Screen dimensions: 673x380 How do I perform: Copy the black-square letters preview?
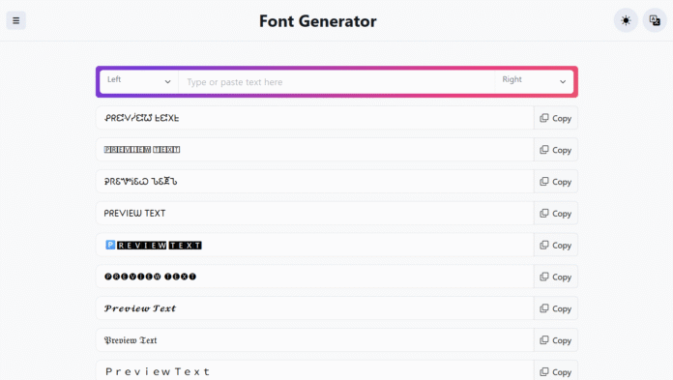[x=555, y=246]
